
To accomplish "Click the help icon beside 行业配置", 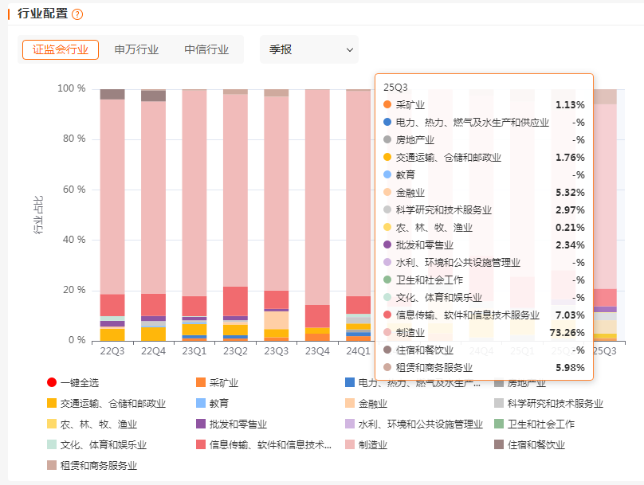I will coord(77,14).
